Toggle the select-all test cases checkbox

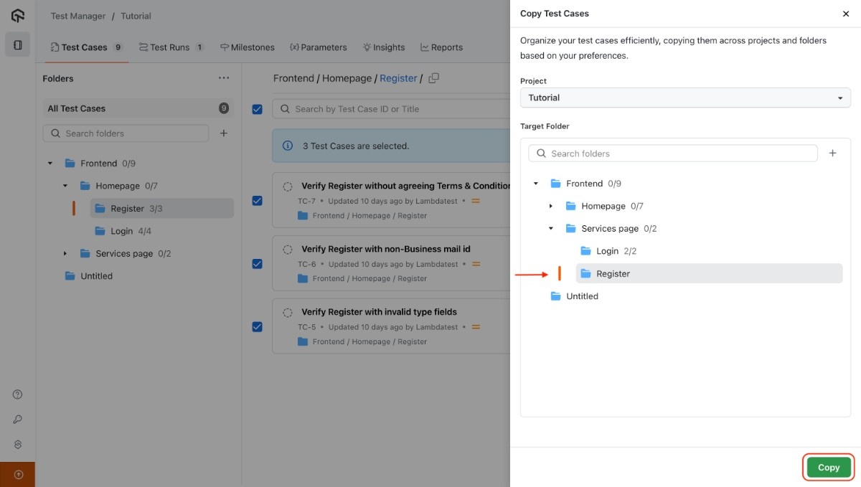[258, 109]
